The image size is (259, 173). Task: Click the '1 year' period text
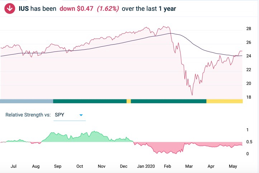[167, 9]
